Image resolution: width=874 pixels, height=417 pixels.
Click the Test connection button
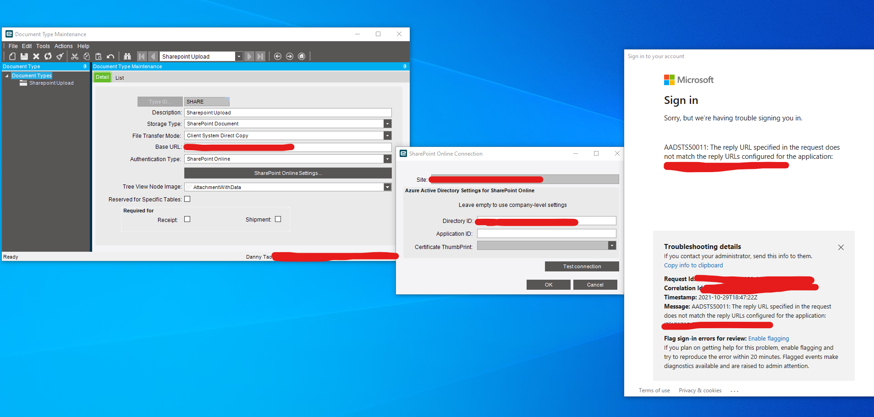(582, 266)
